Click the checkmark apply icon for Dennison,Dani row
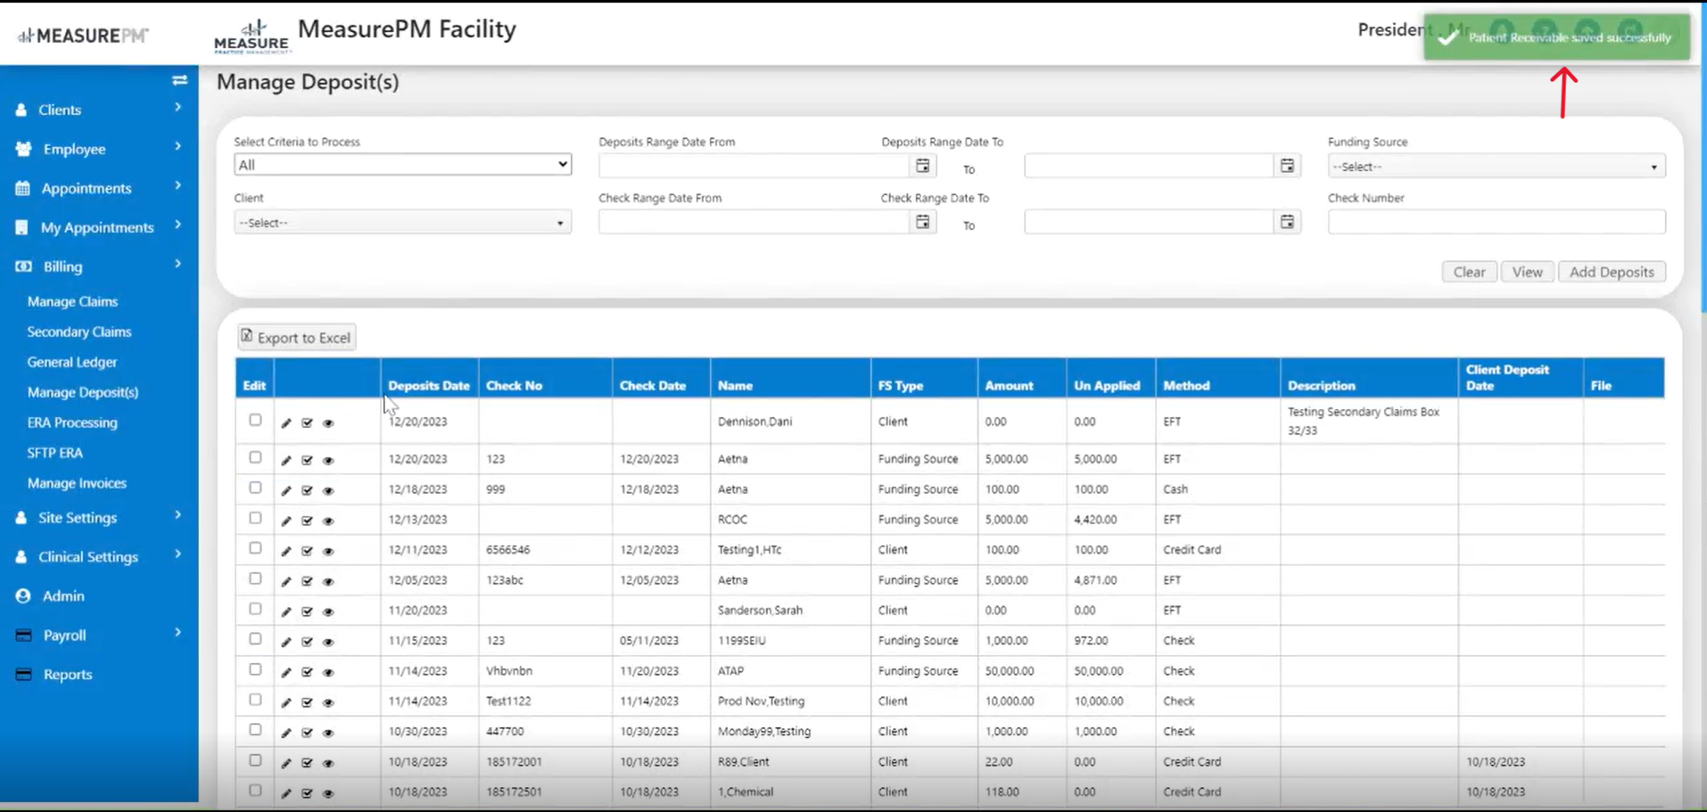This screenshot has width=1707, height=812. click(307, 423)
